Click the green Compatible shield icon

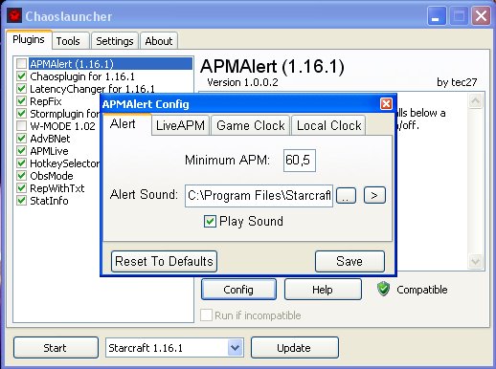pos(383,289)
